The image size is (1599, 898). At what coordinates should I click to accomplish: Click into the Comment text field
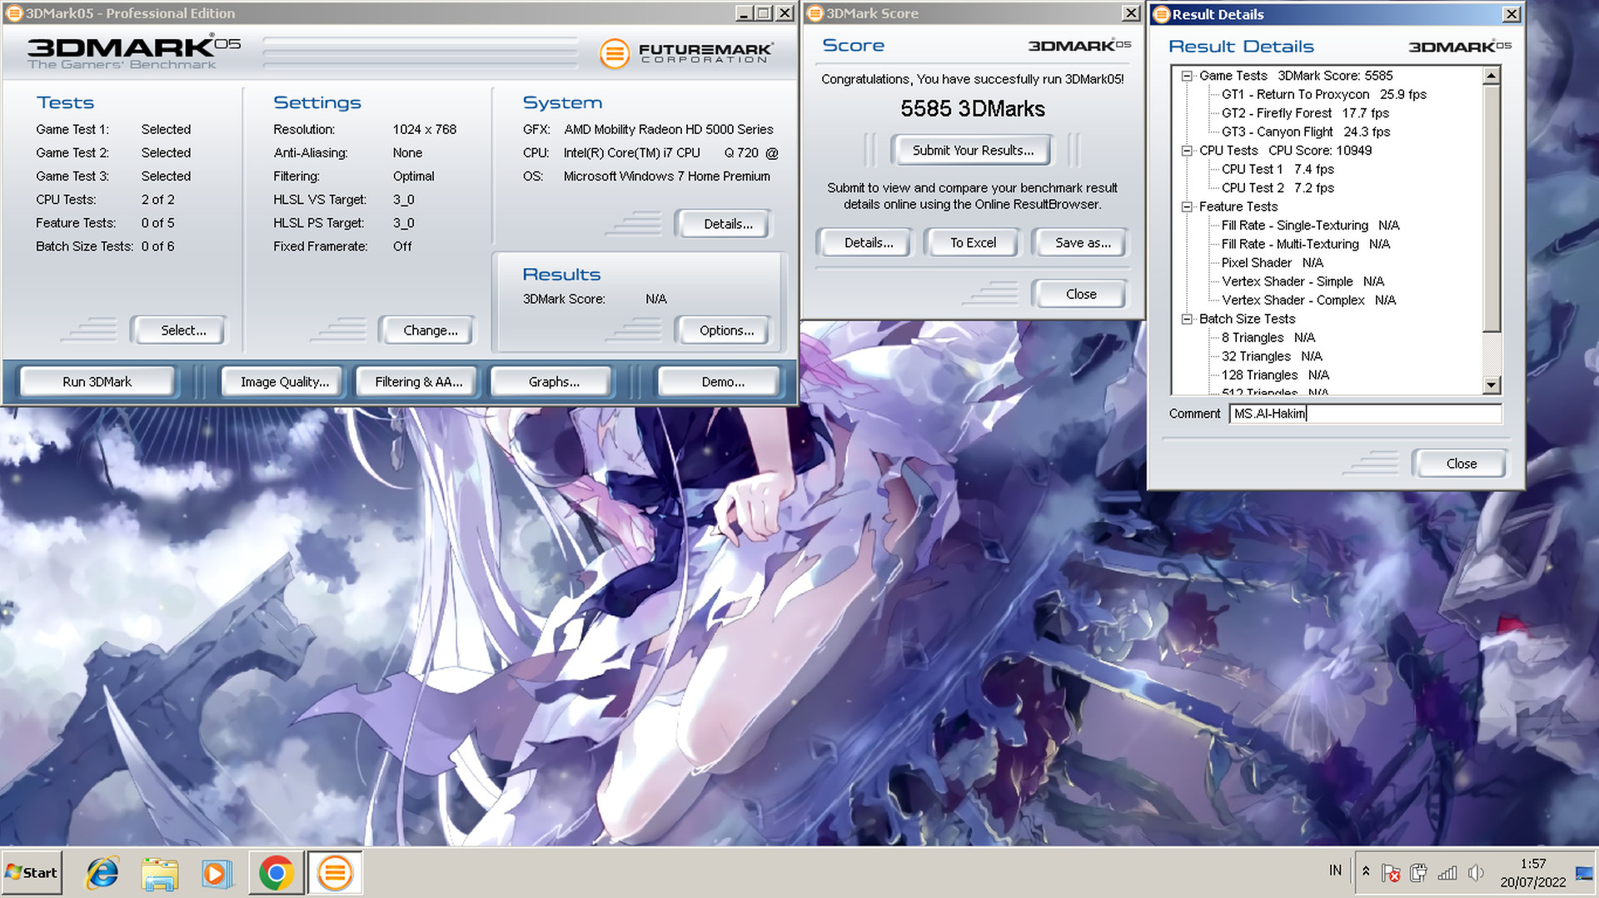pyautogui.click(x=1366, y=414)
